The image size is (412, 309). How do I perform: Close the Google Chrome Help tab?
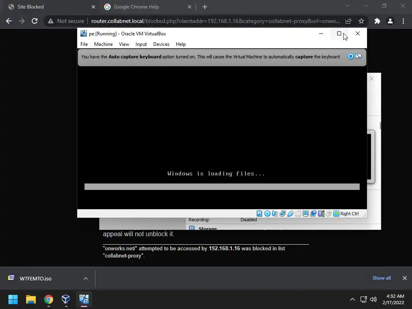pyautogui.click(x=190, y=7)
